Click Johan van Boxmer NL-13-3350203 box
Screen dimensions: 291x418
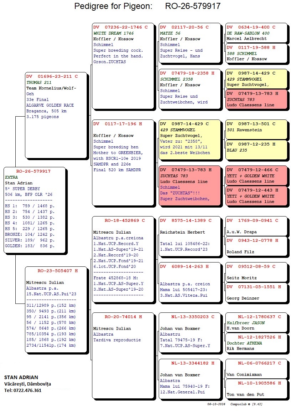click(x=190, y=333)
